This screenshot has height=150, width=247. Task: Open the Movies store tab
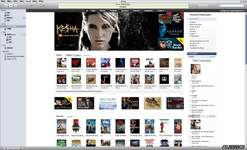tap(103, 11)
